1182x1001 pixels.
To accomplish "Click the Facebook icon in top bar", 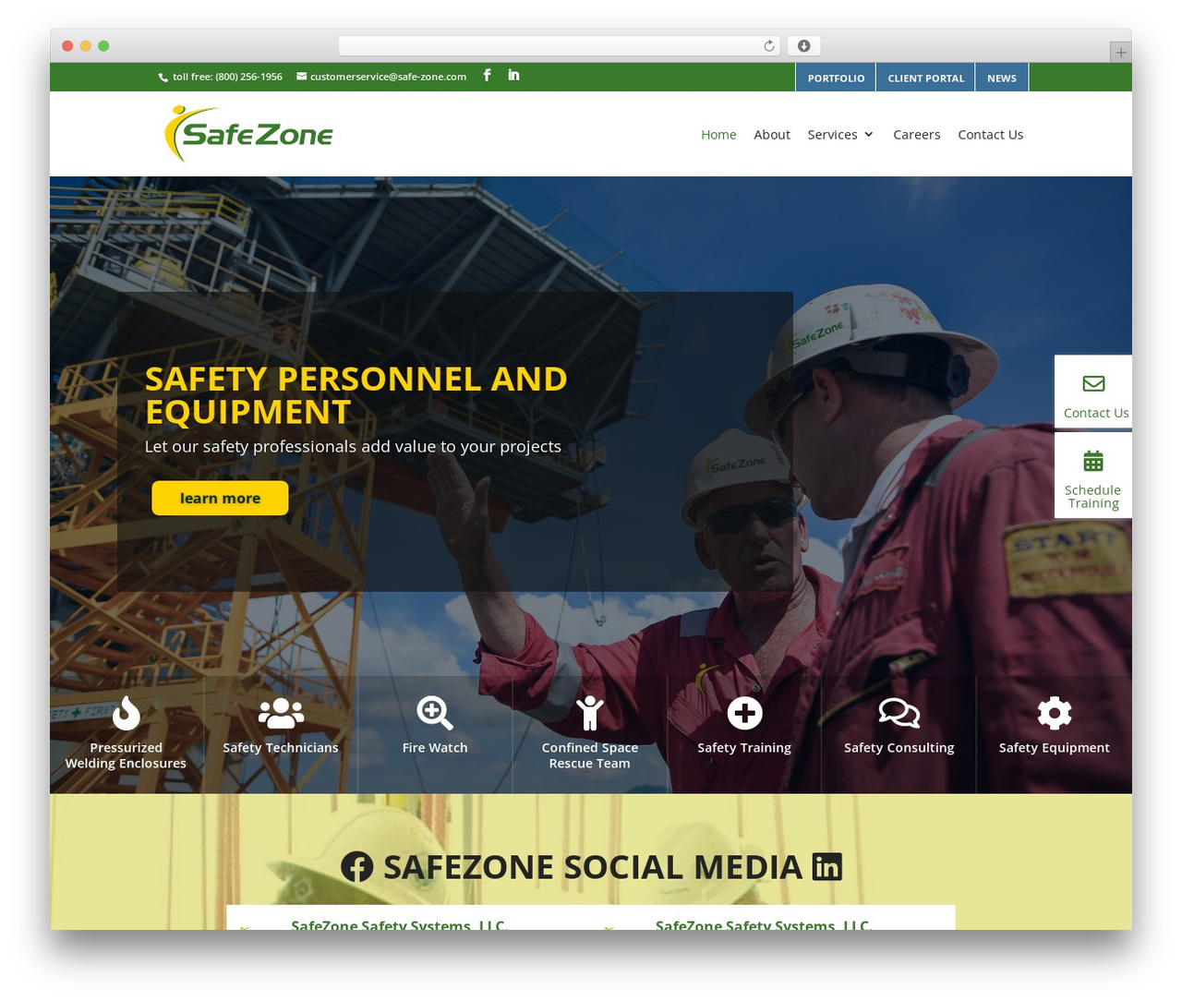I will [x=487, y=76].
